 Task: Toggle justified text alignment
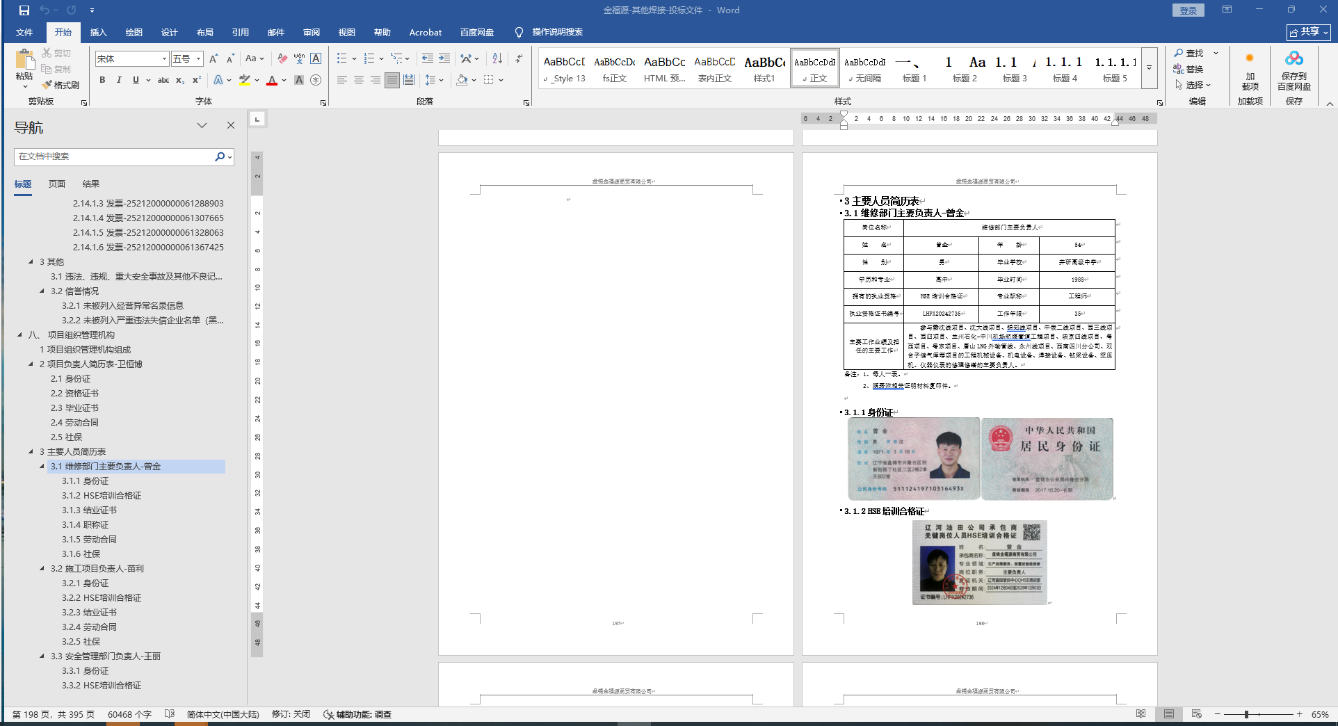[392, 80]
